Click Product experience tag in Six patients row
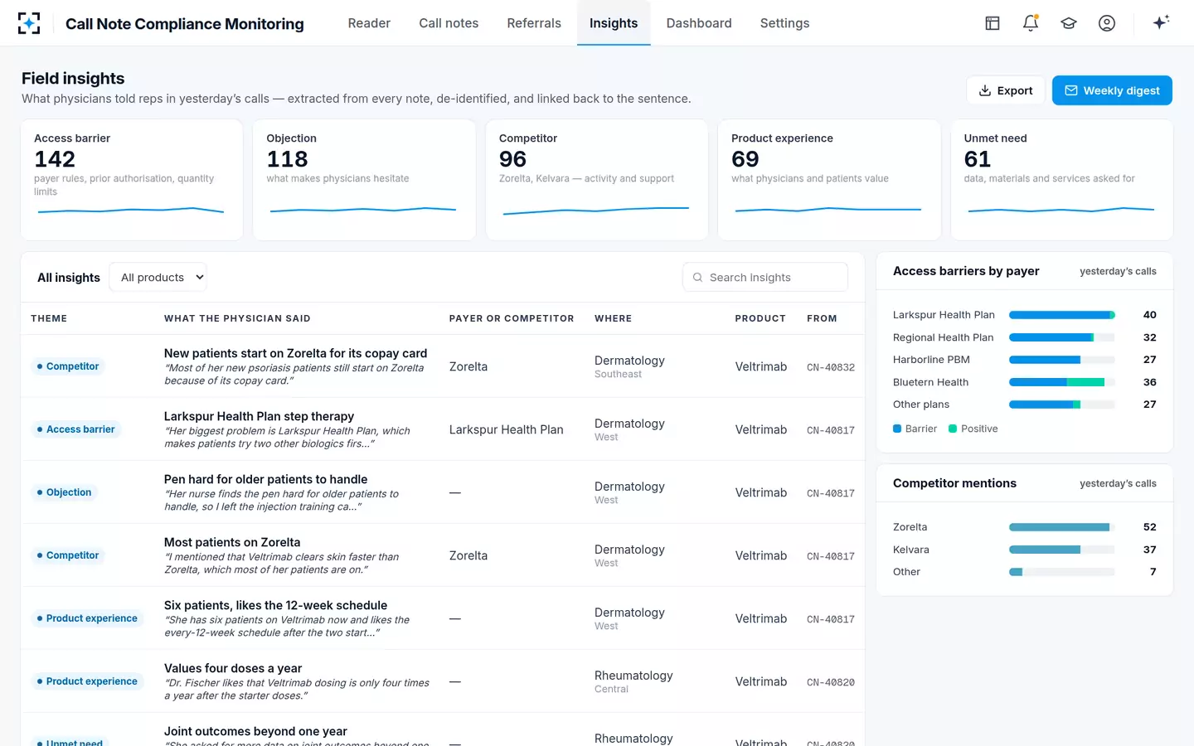 [x=87, y=618]
